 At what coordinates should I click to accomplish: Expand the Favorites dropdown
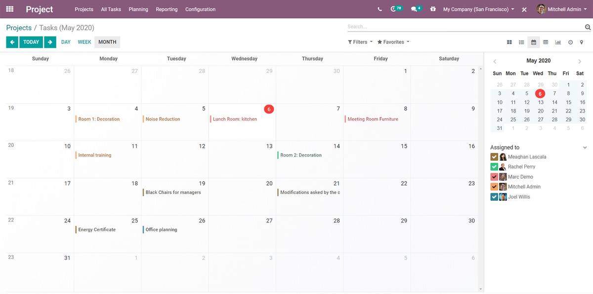point(393,42)
